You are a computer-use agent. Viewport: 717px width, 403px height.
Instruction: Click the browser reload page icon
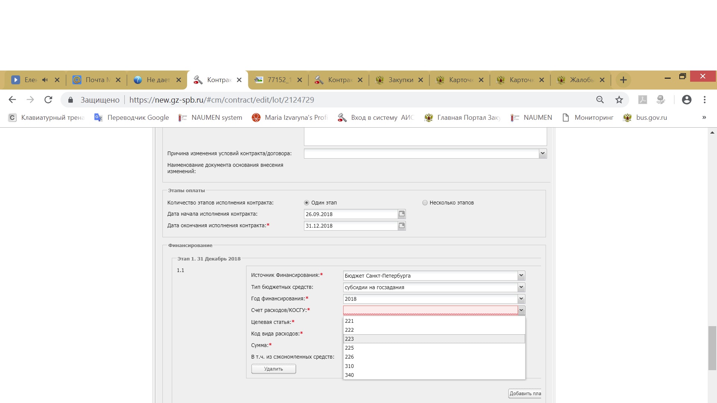click(48, 100)
